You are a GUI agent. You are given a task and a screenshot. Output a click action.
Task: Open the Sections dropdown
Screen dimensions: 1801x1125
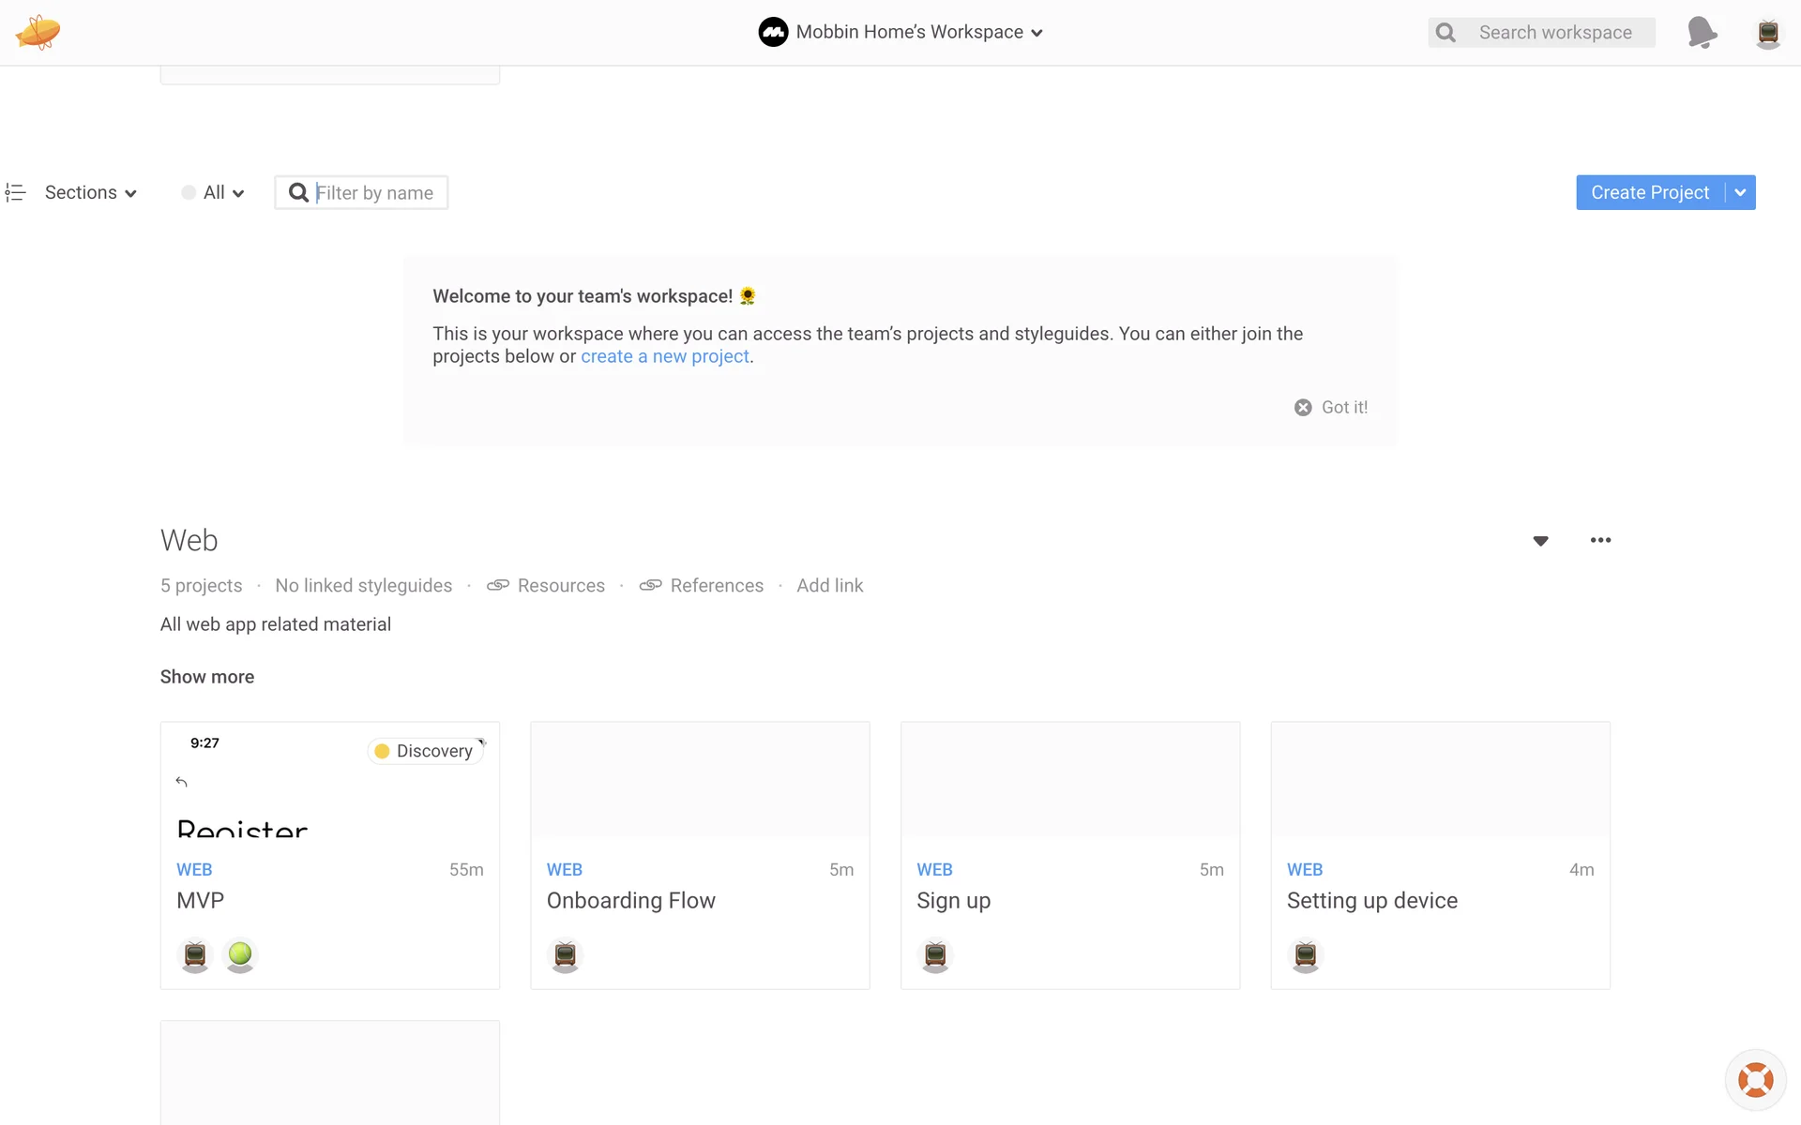click(x=90, y=193)
